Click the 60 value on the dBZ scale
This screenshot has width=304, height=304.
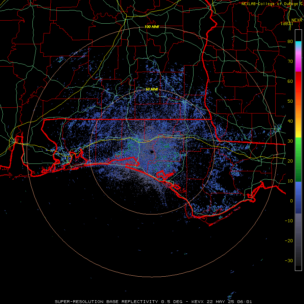290,81
